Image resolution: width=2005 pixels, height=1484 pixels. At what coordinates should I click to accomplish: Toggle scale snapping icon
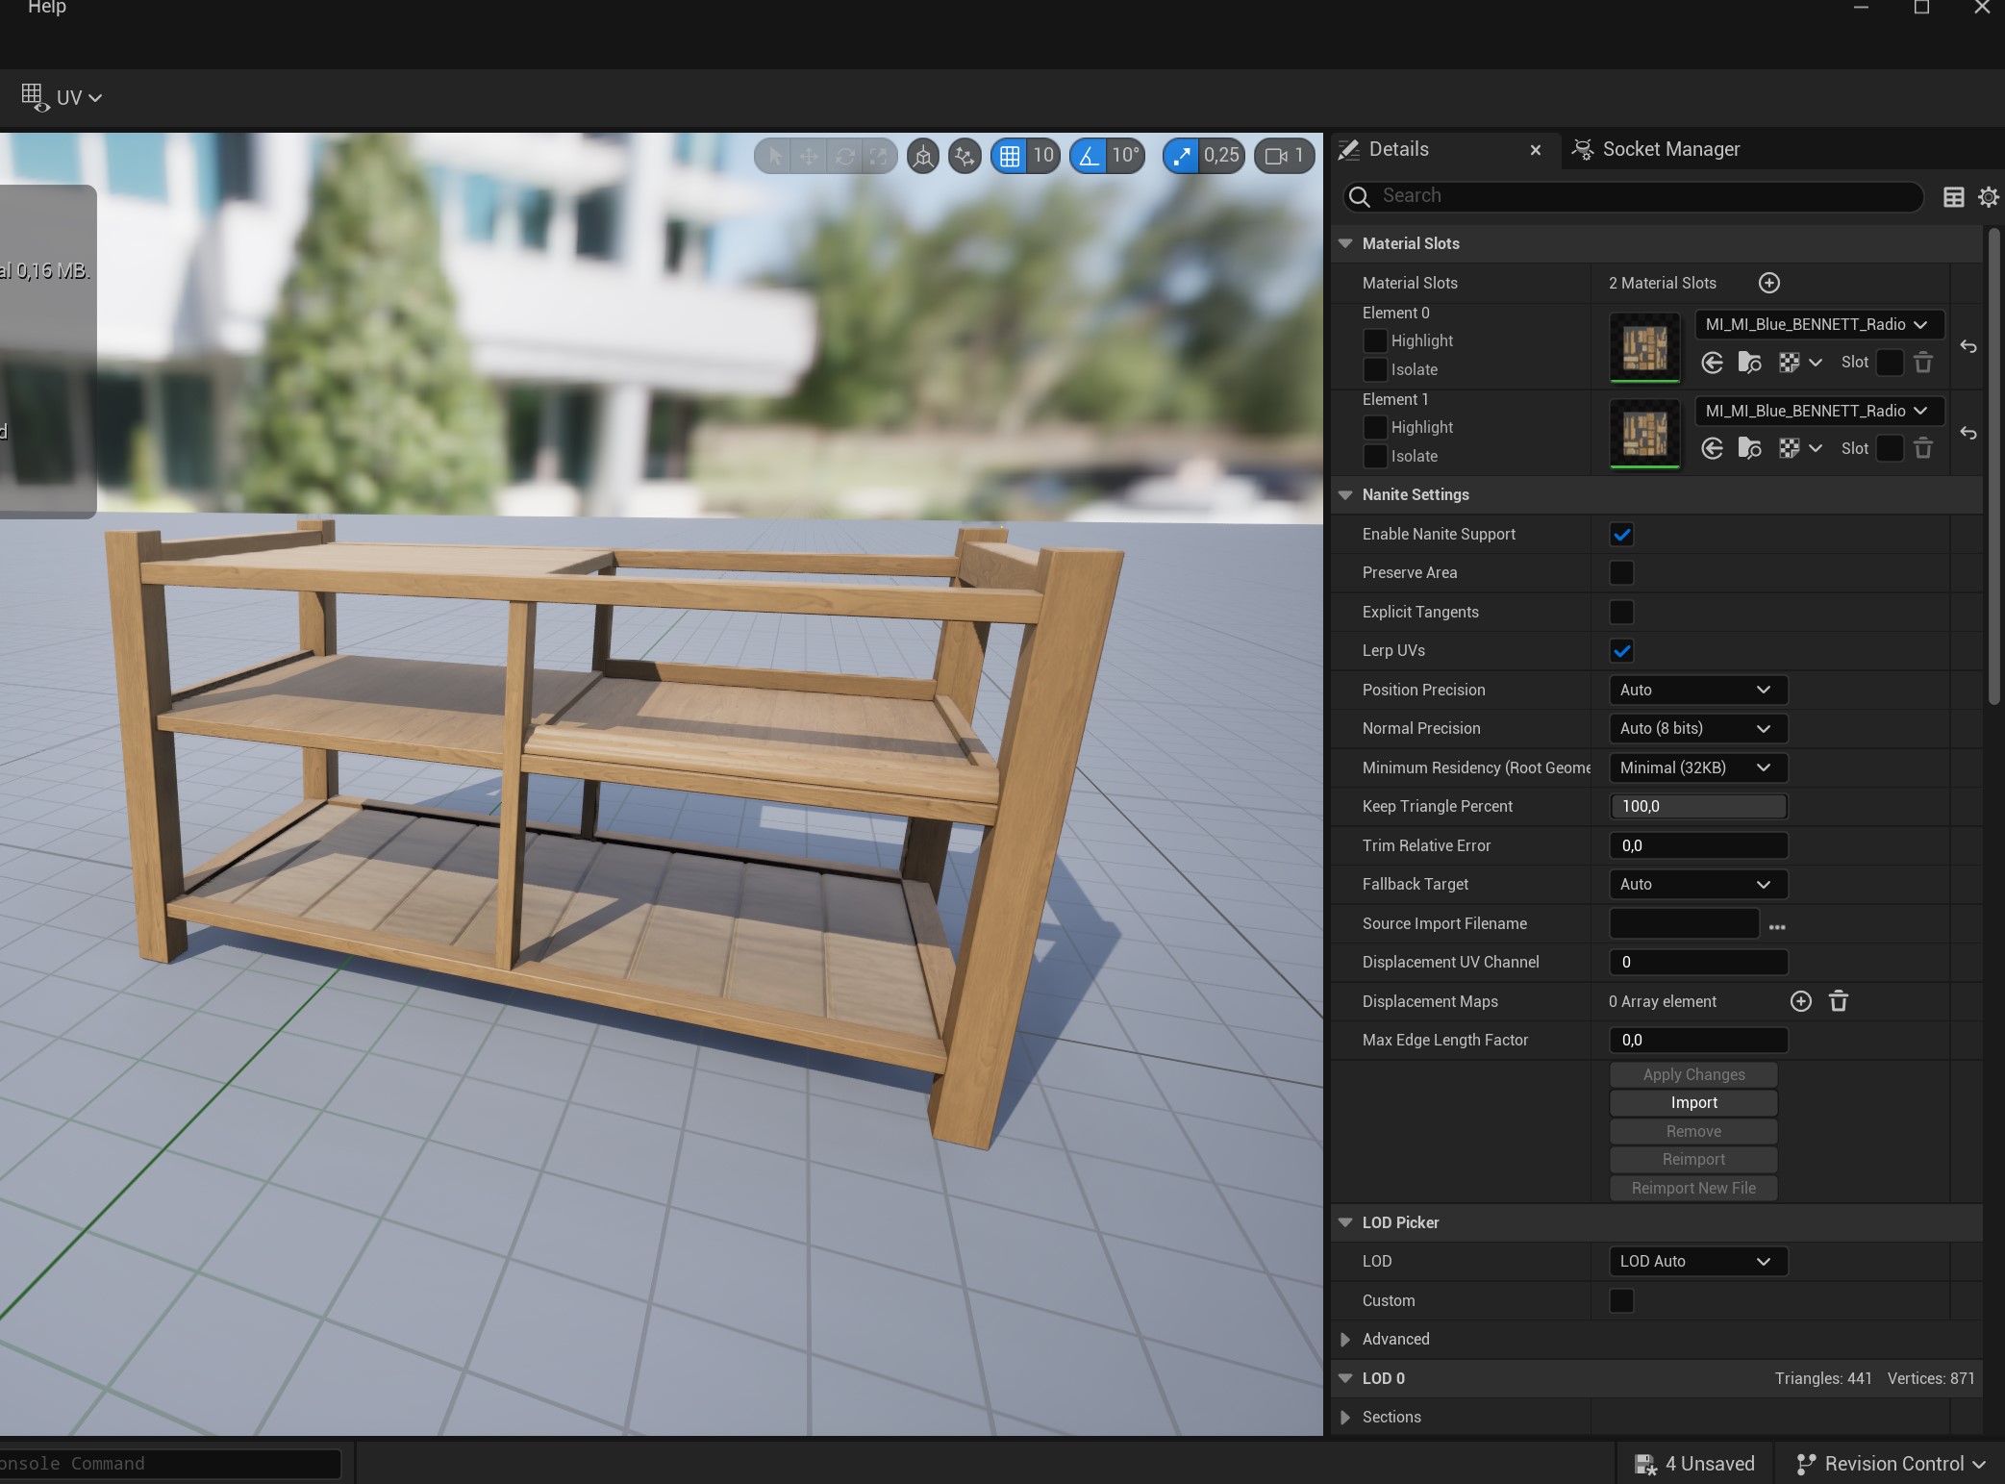[1182, 156]
